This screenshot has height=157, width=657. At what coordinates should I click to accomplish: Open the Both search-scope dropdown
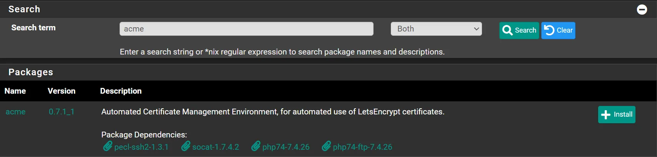coord(436,29)
